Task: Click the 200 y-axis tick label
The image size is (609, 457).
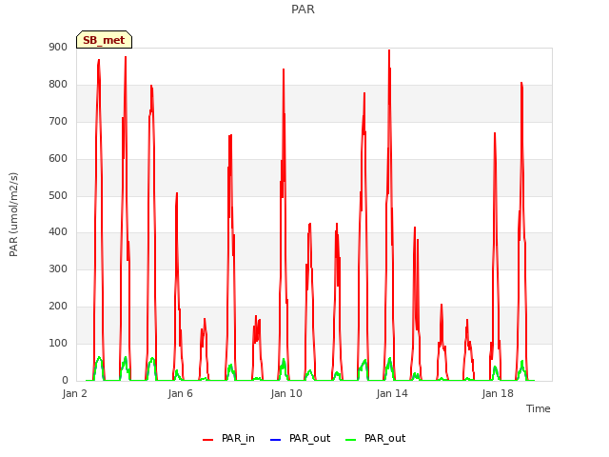Action: [58, 306]
